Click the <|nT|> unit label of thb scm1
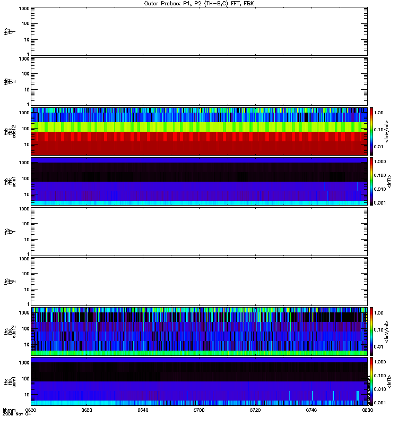This screenshot has width=398, height=425. pos(390,181)
